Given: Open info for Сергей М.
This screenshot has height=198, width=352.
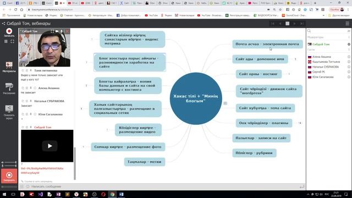Looking at the screenshot, I should [x=349, y=72].
